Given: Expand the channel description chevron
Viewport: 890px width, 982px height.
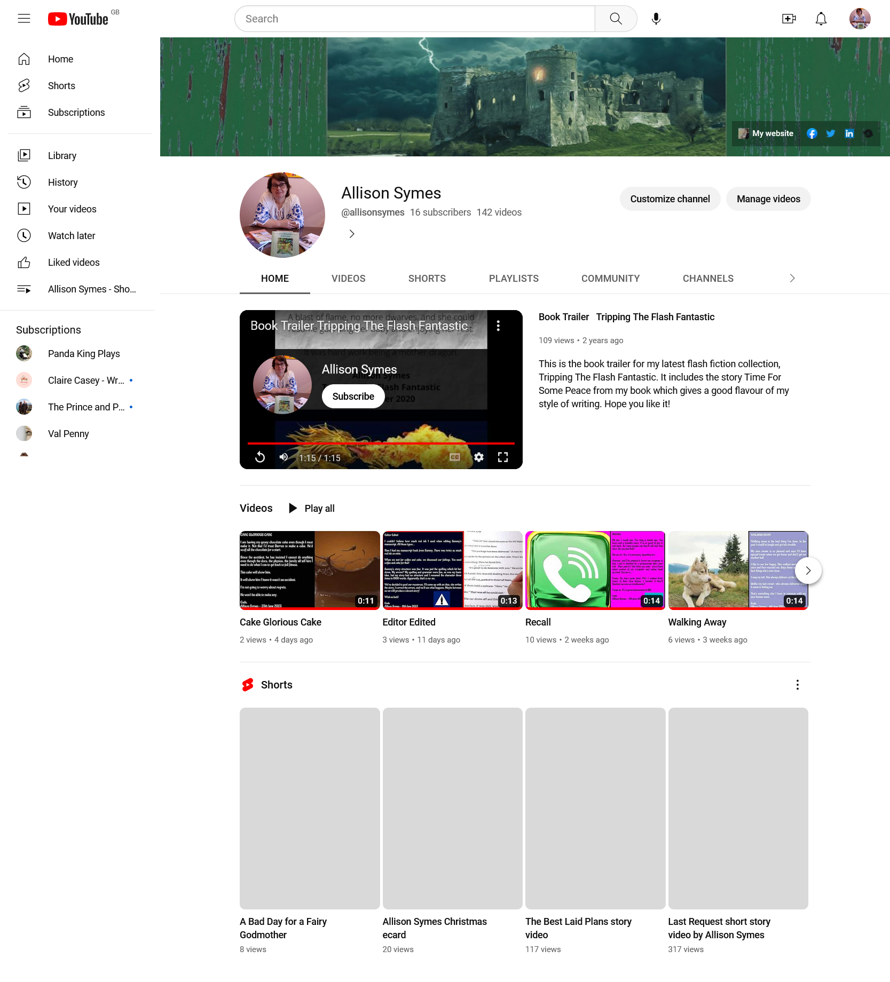Looking at the screenshot, I should tap(352, 234).
